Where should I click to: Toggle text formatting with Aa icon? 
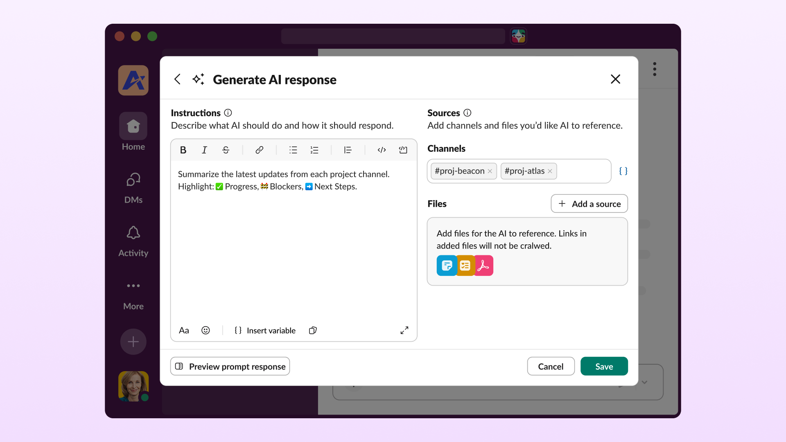[x=184, y=330]
